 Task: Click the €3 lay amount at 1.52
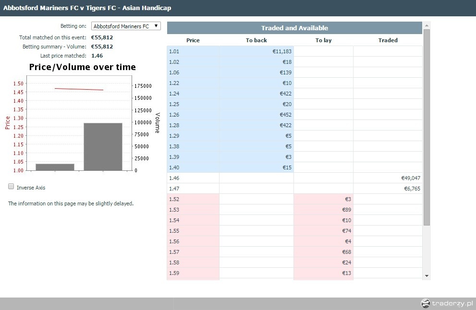(x=348, y=199)
